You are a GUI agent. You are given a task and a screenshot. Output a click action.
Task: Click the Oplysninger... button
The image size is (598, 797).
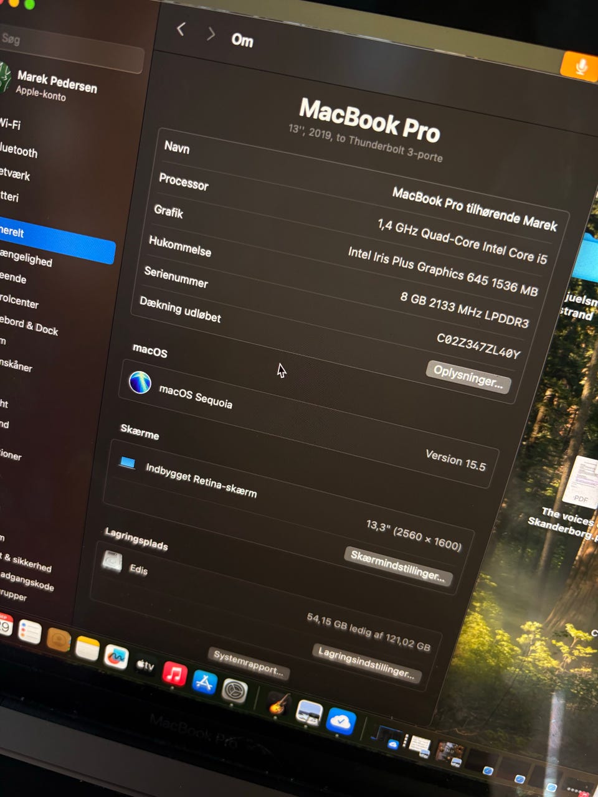pos(468,377)
